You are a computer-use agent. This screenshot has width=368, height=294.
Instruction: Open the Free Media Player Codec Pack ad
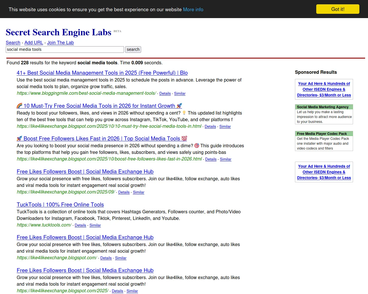click(x=322, y=134)
